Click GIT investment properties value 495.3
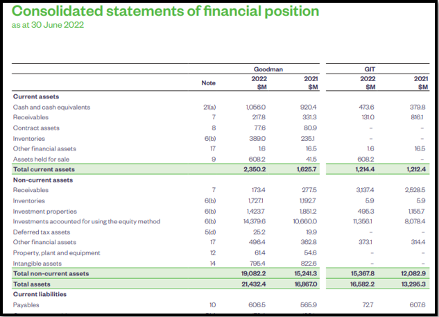439x317 pixels. click(366, 212)
